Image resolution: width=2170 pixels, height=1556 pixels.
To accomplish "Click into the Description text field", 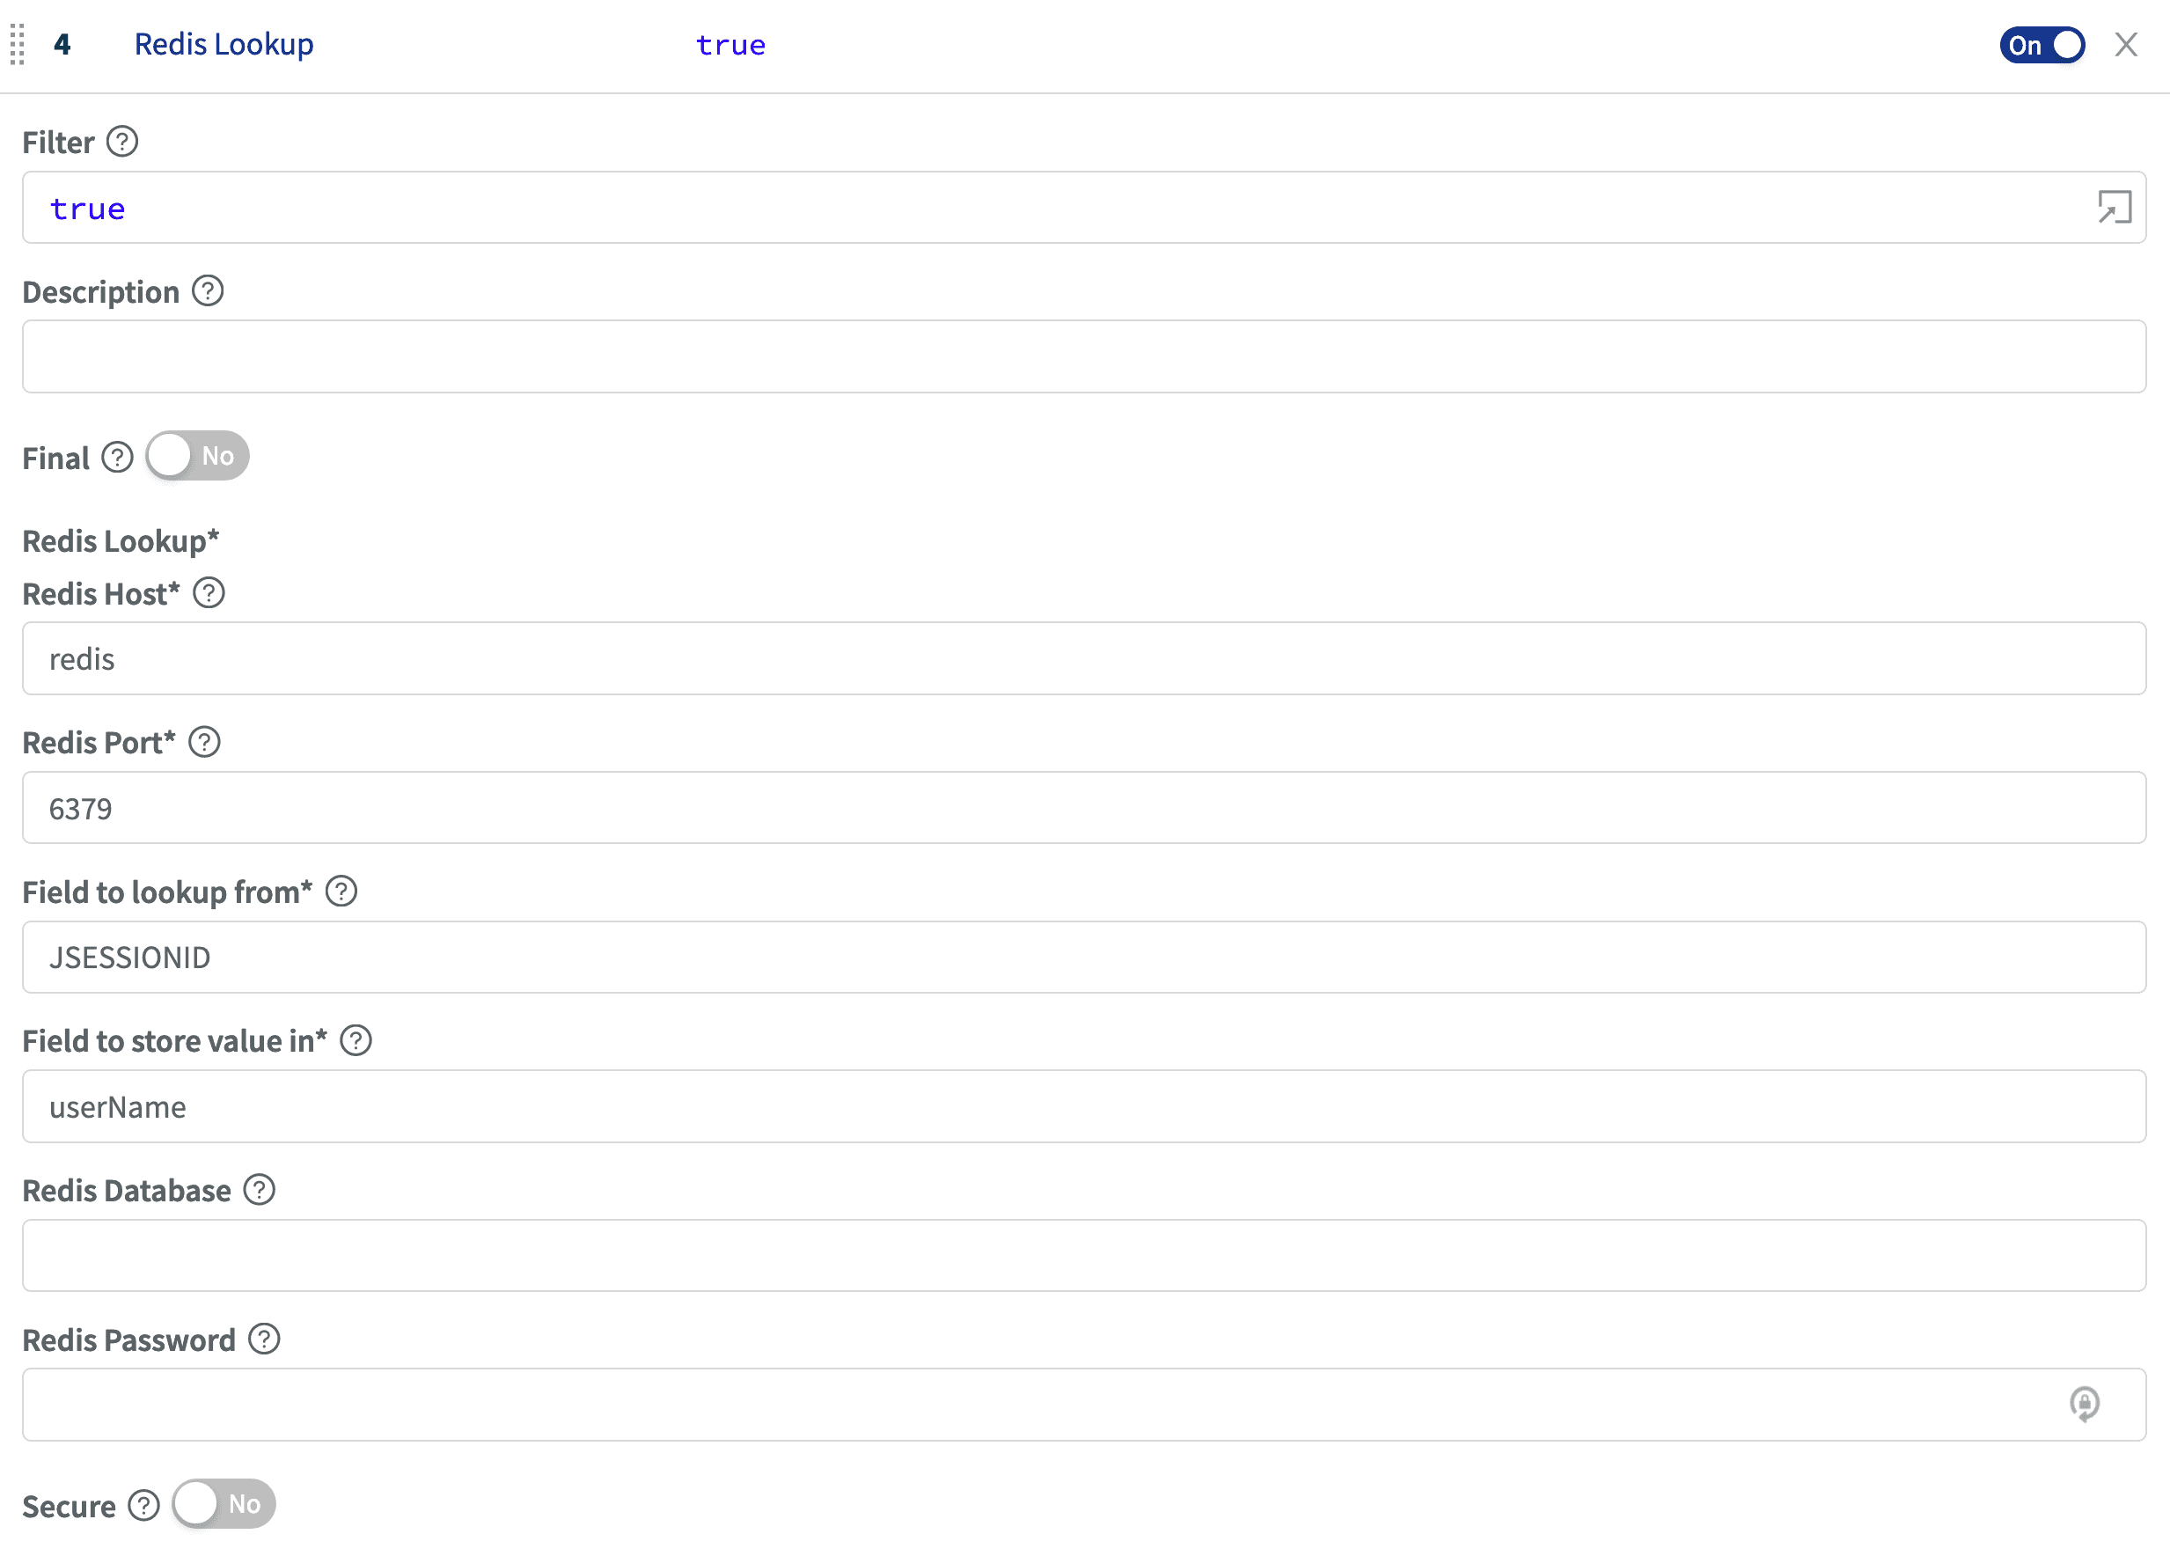I will (x=1083, y=357).
